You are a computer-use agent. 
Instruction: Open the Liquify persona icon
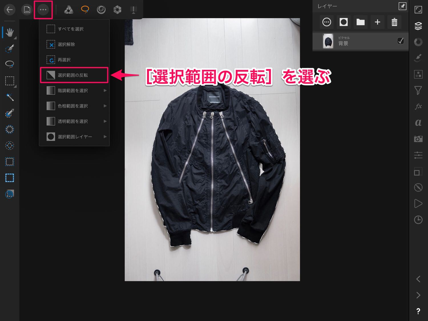click(101, 10)
